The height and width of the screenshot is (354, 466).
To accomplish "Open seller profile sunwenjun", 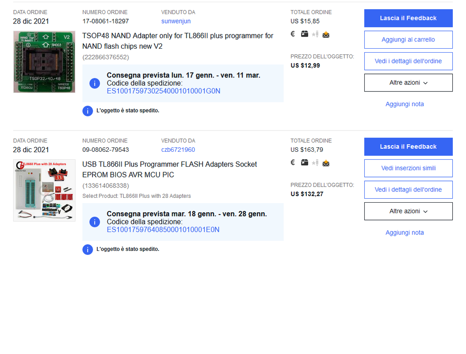I will [176, 21].
